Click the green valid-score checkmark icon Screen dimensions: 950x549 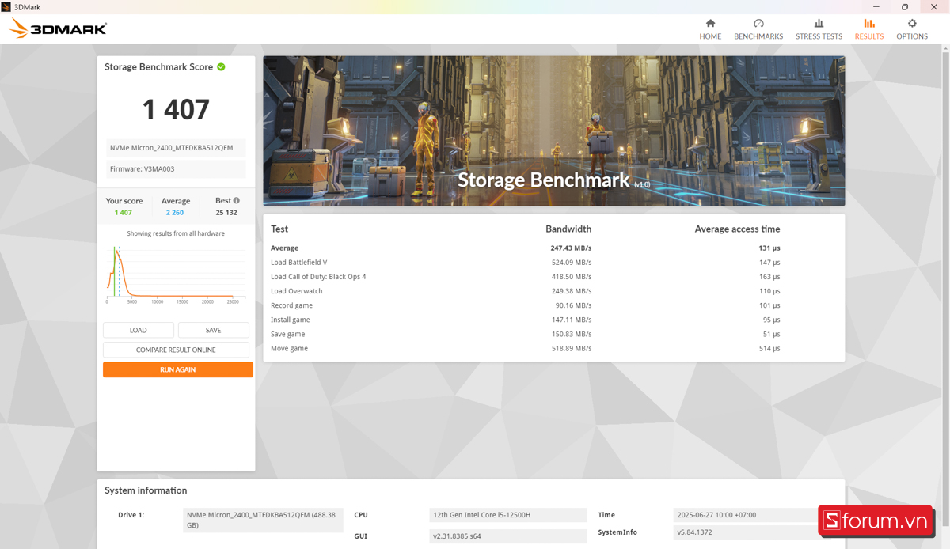pos(221,67)
